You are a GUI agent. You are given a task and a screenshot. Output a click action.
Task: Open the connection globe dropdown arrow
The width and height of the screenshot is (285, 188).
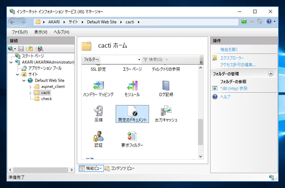pyautogui.click(x=15, y=49)
